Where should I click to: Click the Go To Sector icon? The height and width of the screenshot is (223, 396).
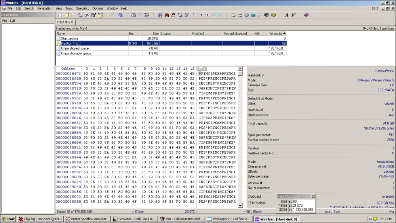[x=207, y=15]
